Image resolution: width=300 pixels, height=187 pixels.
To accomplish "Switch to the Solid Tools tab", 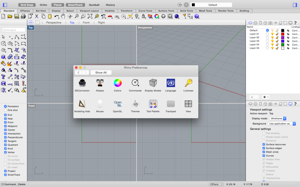I will (187, 11).
